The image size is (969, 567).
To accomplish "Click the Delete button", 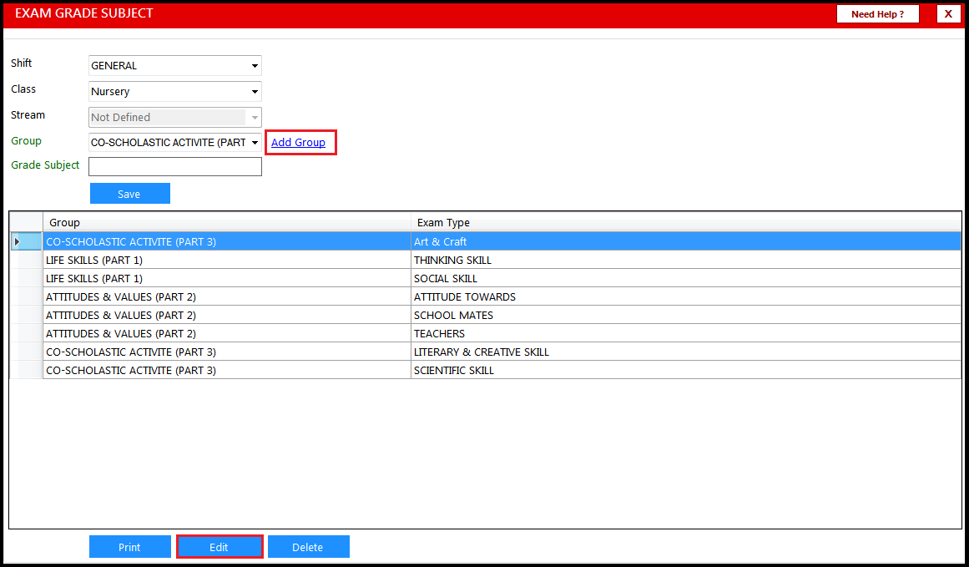I will click(x=308, y=547).
